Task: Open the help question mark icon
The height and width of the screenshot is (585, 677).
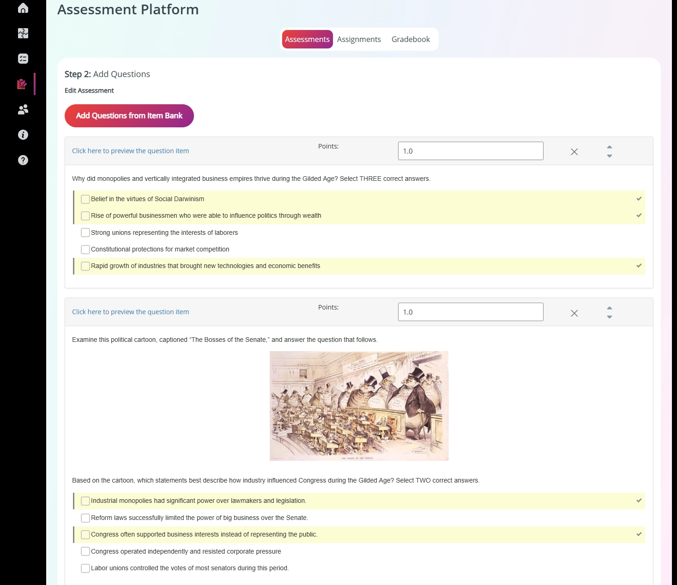Action: coord(23,160)
